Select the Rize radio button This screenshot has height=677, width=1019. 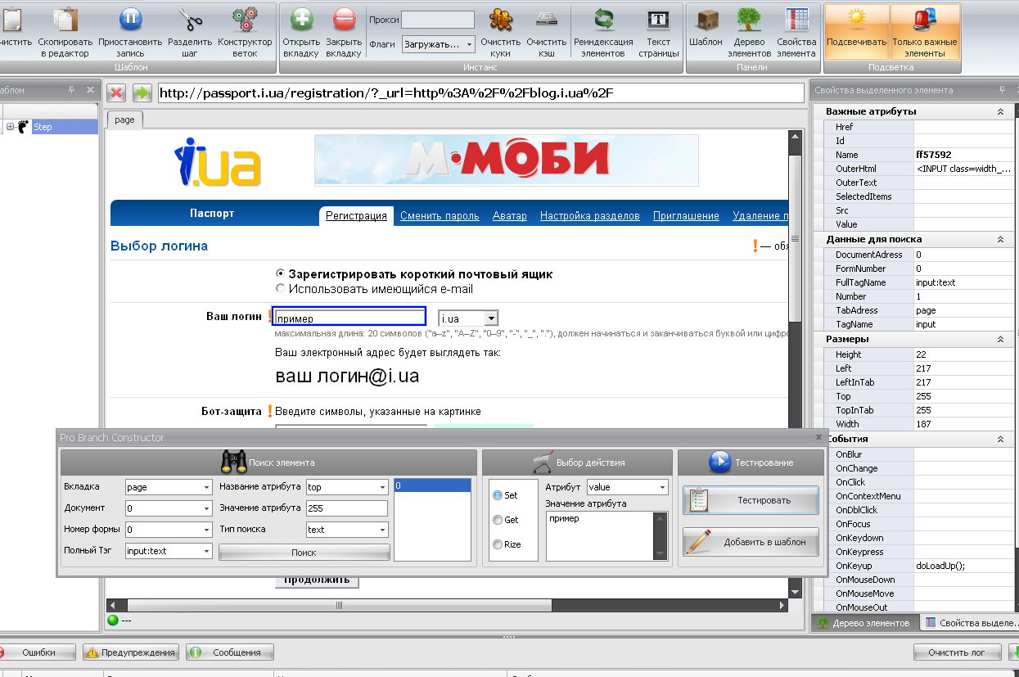pos(497,544)
